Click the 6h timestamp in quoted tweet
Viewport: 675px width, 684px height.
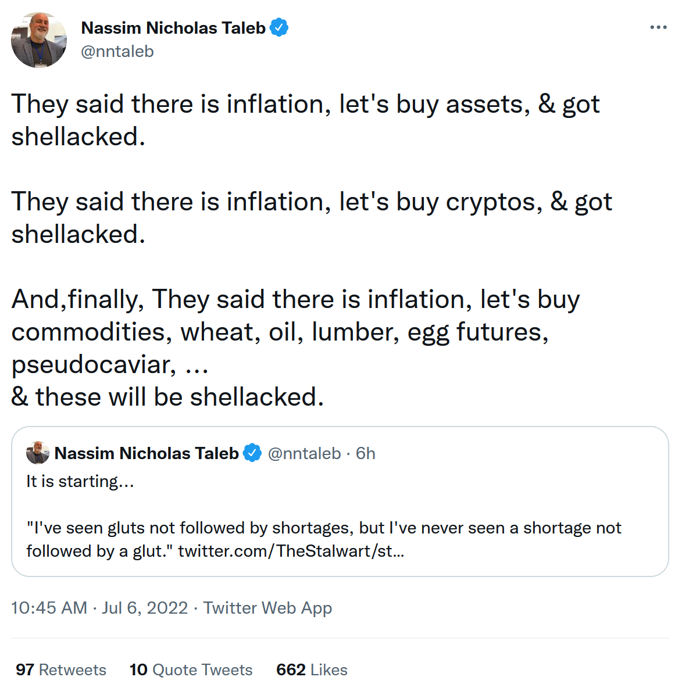366,453
